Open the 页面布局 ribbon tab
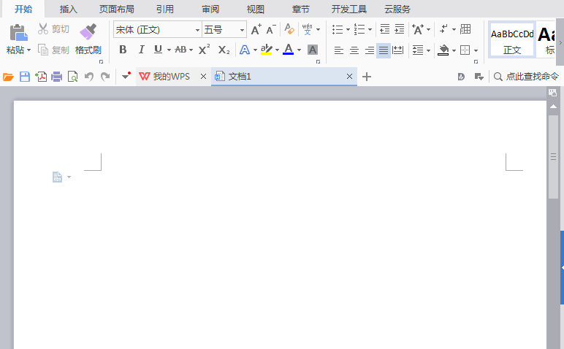This screenshot has height=349, width=564. click(x=116, y=9)
